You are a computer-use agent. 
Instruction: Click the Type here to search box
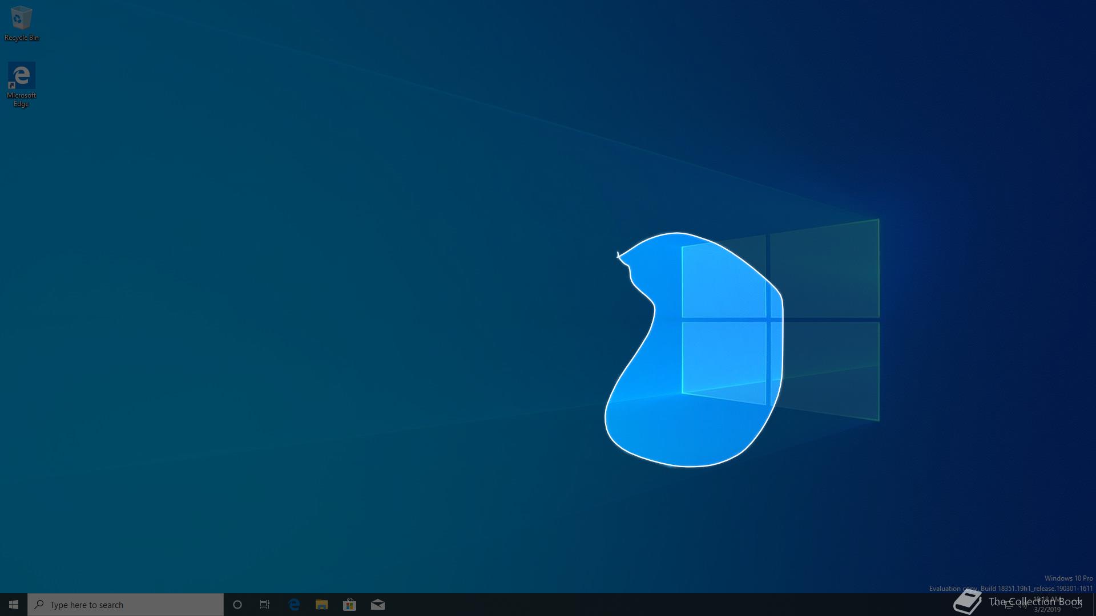[126, 605]
